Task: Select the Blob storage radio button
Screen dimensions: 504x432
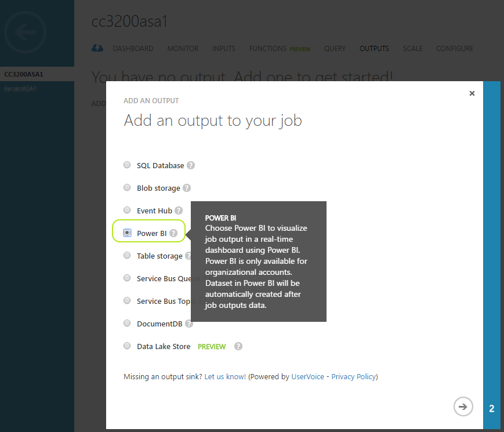Action: [x=127, y=187]
